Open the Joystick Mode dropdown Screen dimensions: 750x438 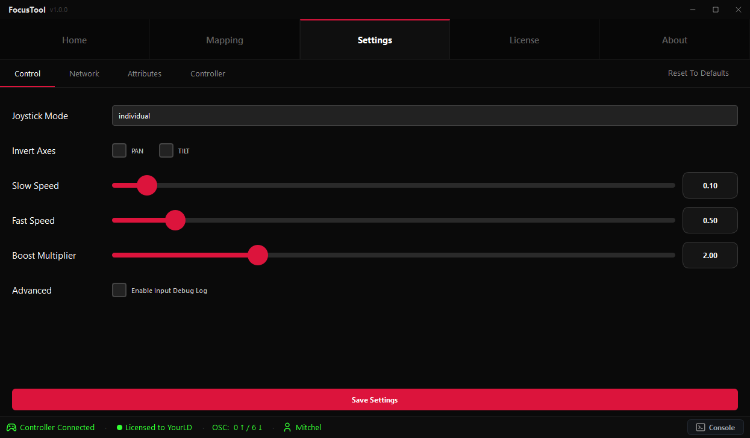[425, 116]
